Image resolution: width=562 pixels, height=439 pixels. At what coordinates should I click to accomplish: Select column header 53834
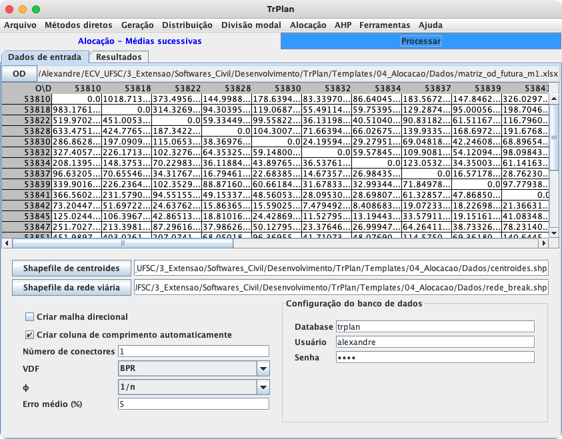click(377, 89)
